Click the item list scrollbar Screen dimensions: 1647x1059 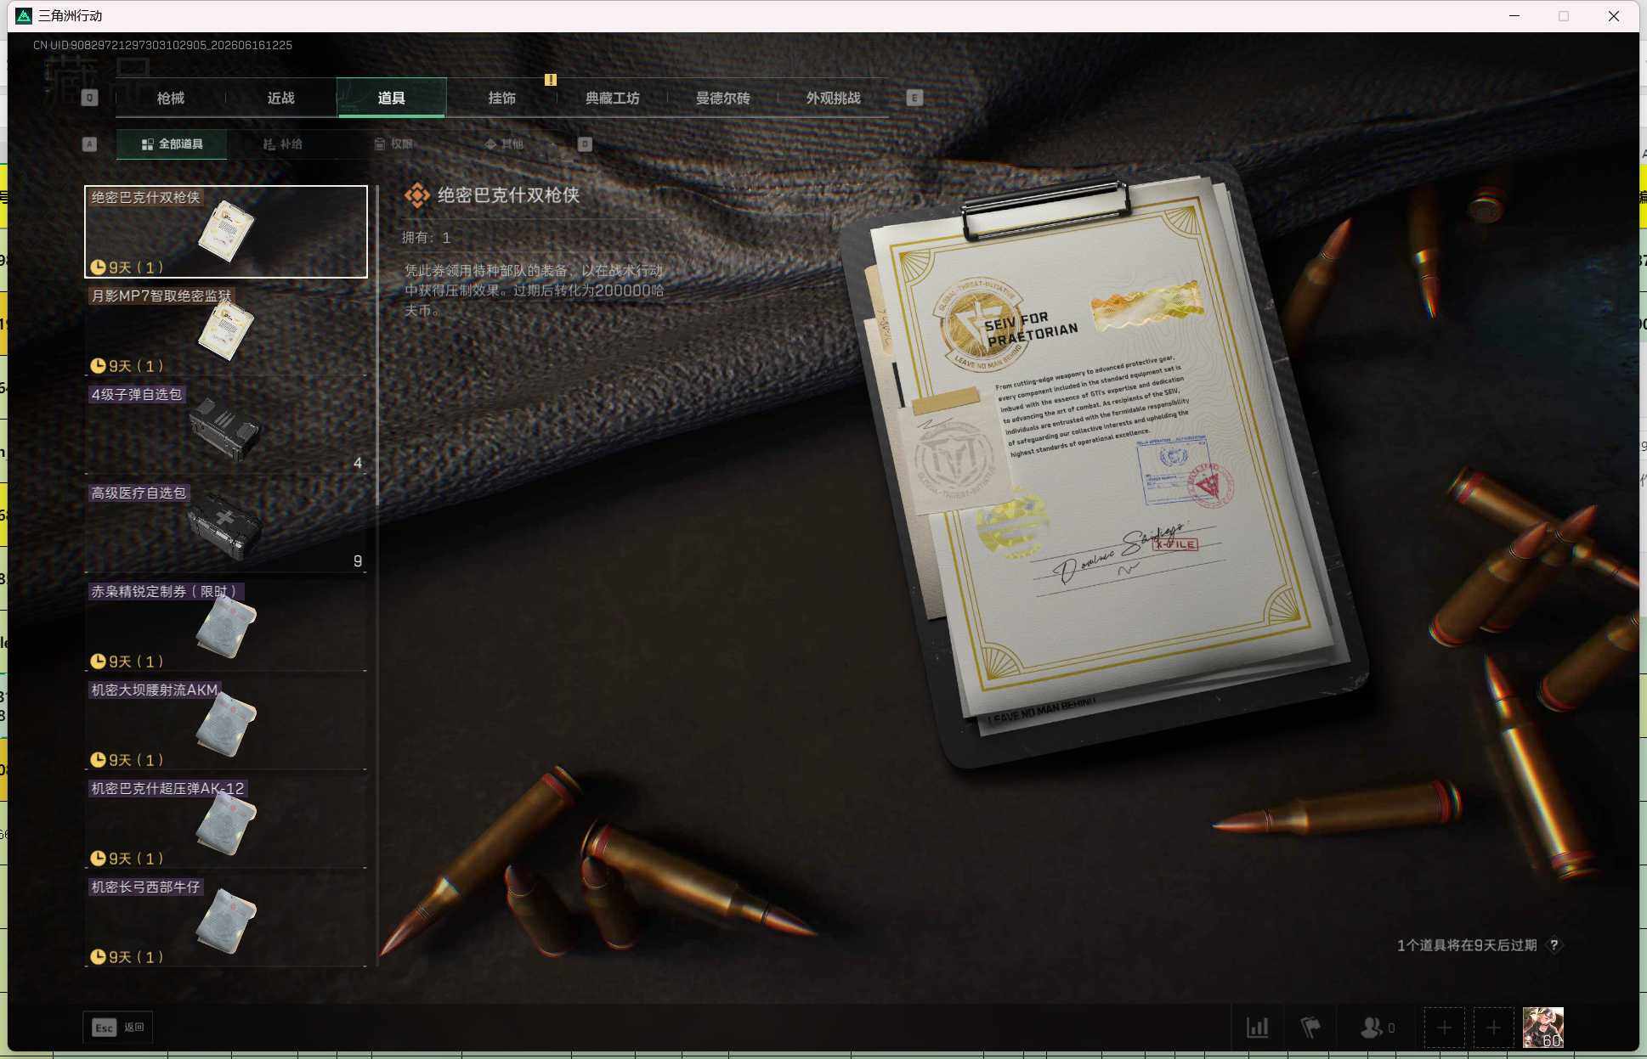click(377, 346)
